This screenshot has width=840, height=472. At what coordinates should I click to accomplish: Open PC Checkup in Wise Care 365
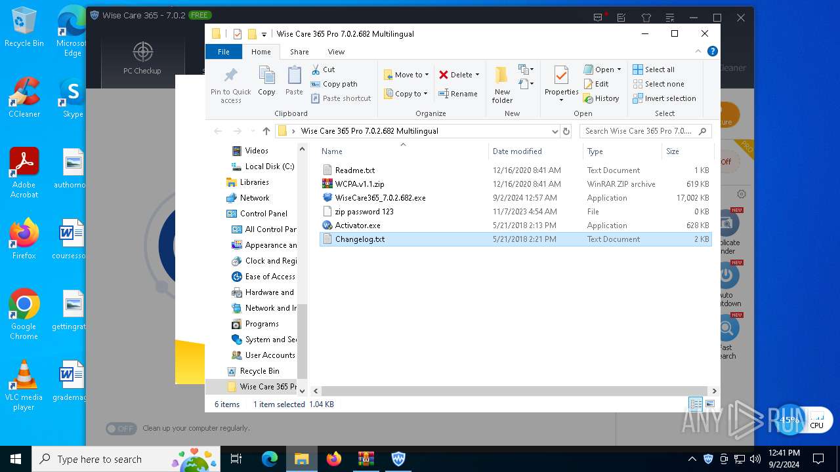(x=142, y=58)
